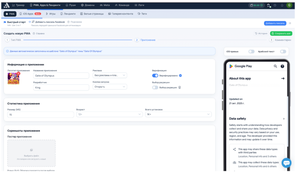Click the help icon in phone preview
This screenshot has height=175, width=297.
click(282, 66)
